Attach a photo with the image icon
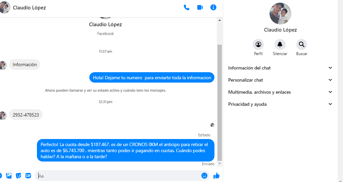Image resolution: width=343 pixels, height=182 pixels. point(9,176)
